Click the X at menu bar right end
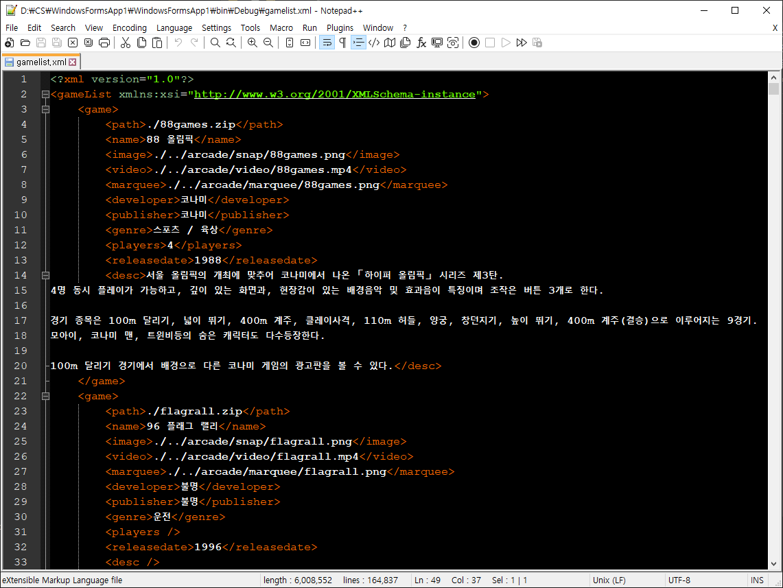The width and height of the screenshot is (783, 588). [x=775, y=28]
